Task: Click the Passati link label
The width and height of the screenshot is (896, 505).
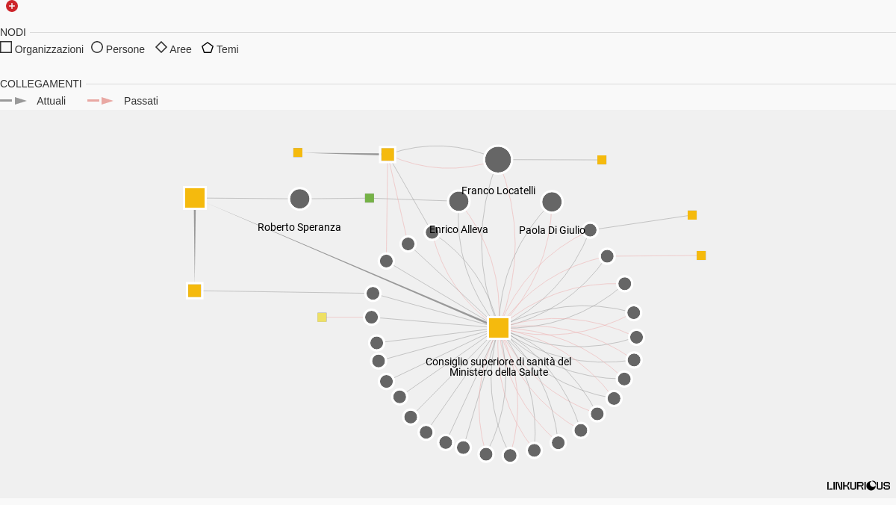Action: point(141,101)
